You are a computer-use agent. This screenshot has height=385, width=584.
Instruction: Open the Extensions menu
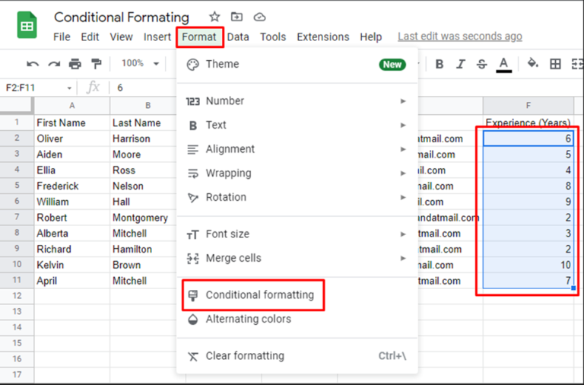coord(323,37)
